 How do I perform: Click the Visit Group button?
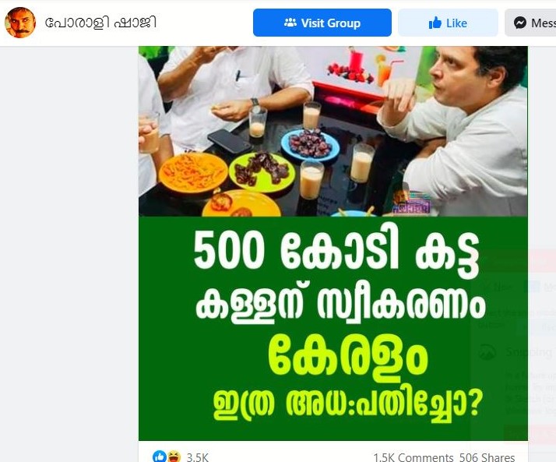click(322, 23)
